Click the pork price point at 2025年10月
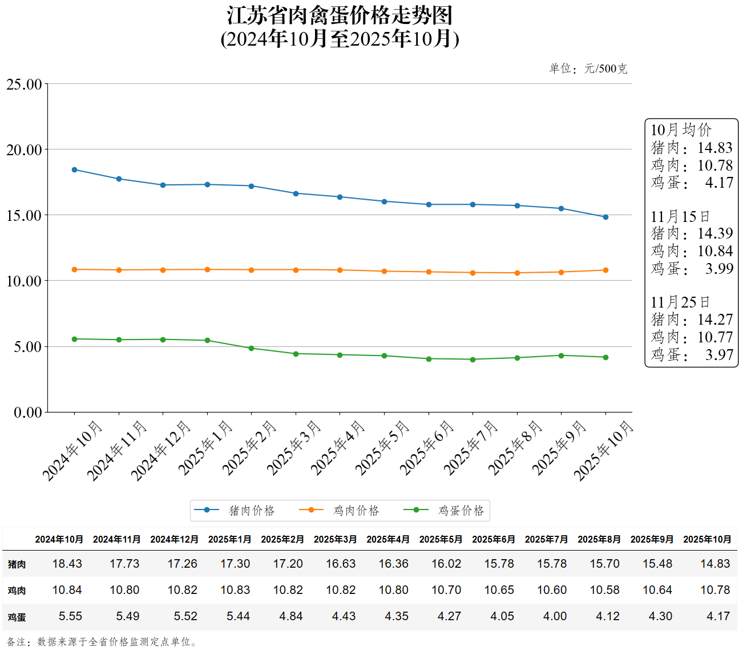739x659 pixels. [x=605, y=217]
